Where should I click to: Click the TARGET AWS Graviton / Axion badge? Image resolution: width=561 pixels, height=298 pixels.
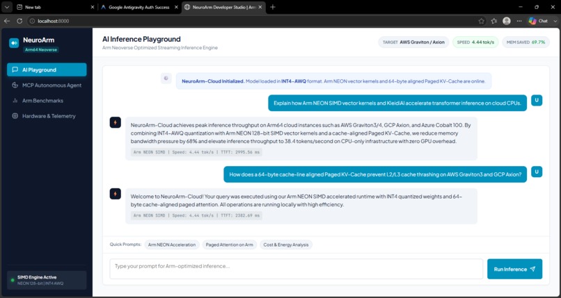point(413,42)
